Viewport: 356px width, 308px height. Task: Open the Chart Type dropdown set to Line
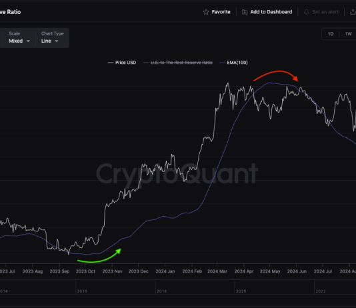pyautogui.click(x=52, y=38)
